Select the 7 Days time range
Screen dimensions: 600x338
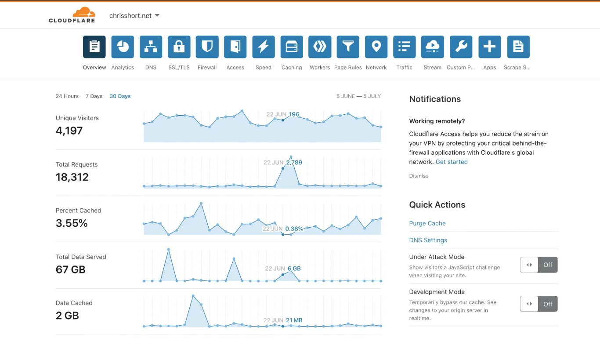coord(94,96)
